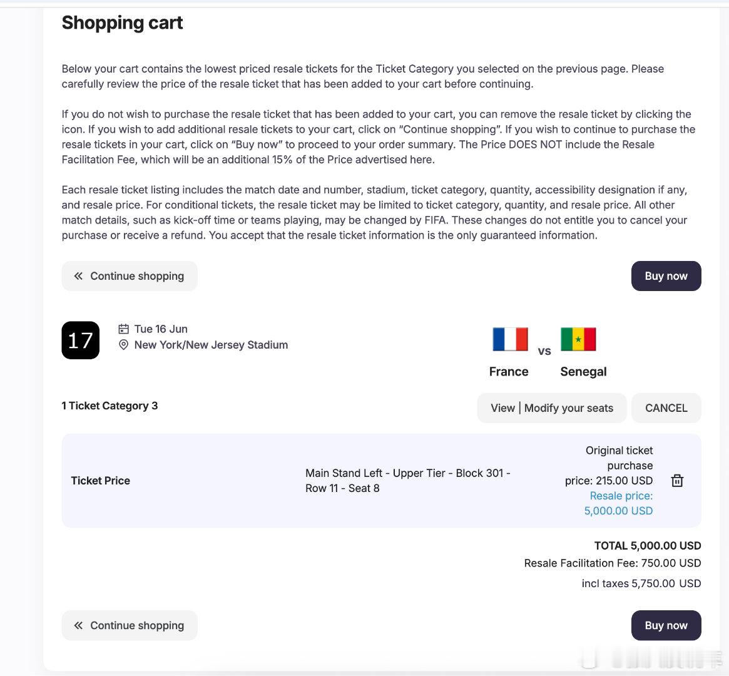Click the Senegal flag image
Viewport: 729px width, 676px height.
point(578,339)
